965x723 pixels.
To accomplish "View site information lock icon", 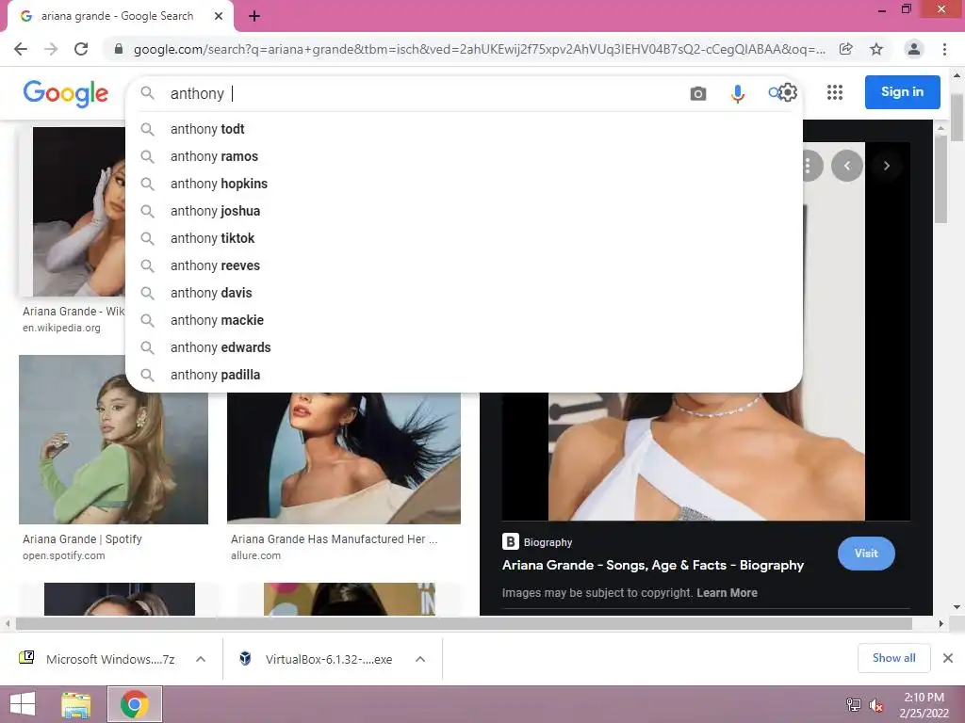I will (x=119, y=49).
